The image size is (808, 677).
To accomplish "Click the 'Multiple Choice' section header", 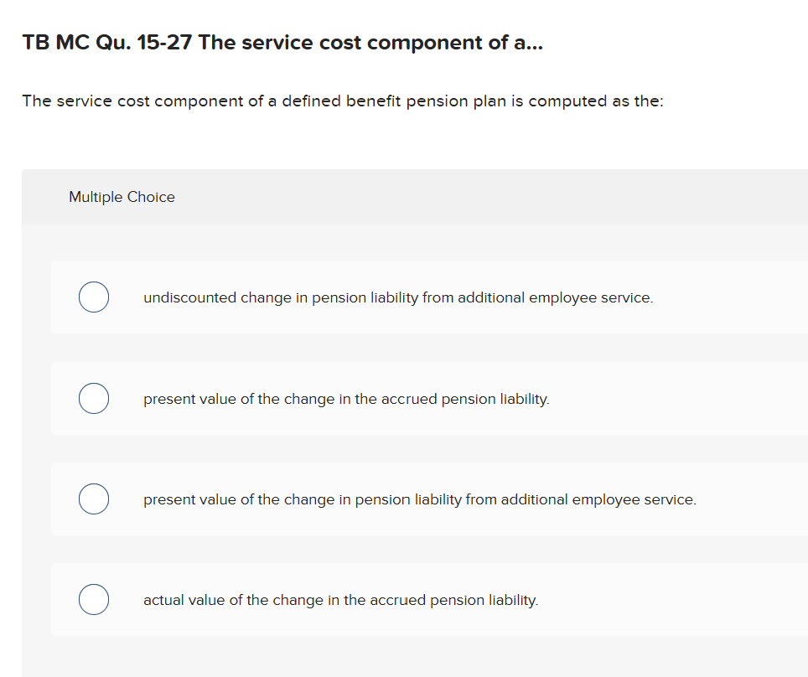I will [122, 197].
